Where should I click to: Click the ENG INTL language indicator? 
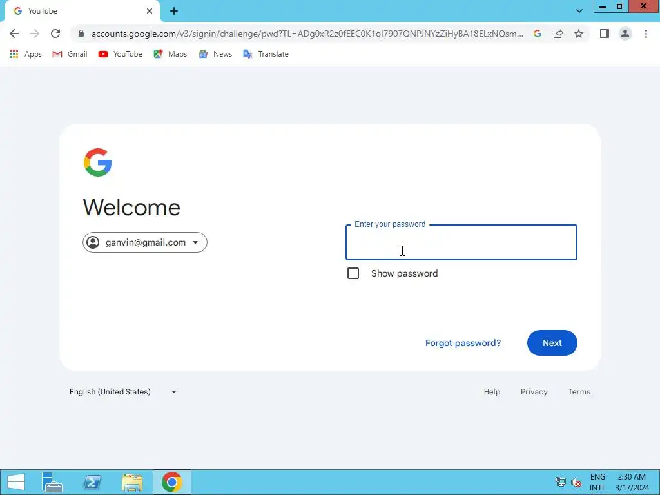[x=597, y=482]
